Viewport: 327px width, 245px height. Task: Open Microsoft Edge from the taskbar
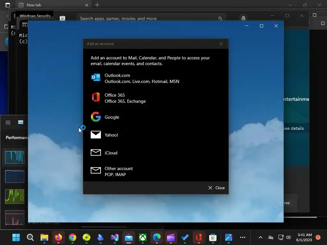[156, 237]
